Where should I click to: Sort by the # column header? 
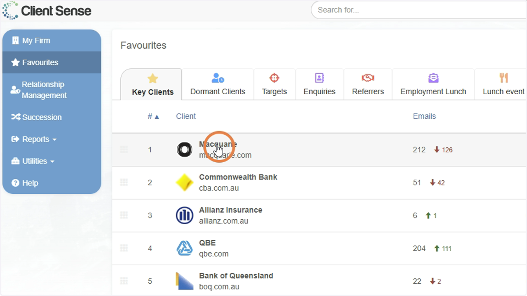point(153,116)
